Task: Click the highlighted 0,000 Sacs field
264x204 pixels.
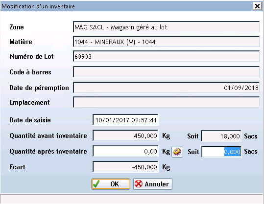Action: coord(221,152)
